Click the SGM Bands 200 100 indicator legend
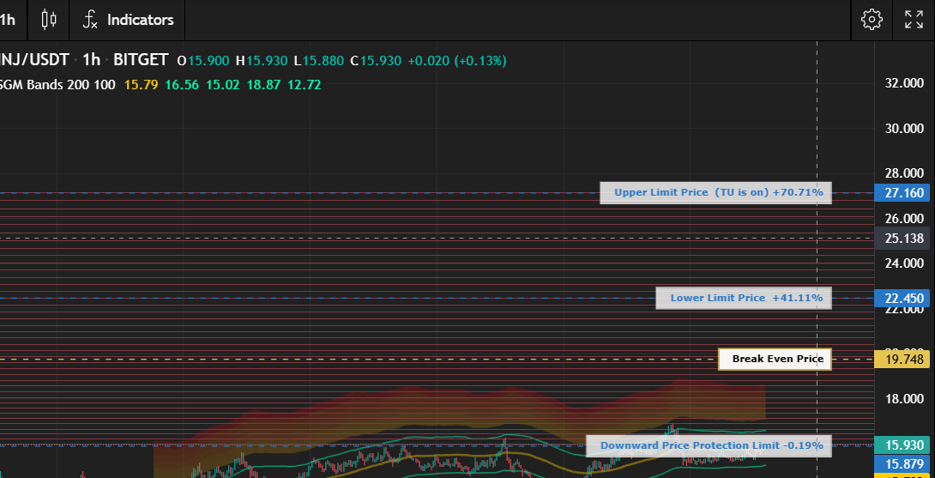935x478 pixels. click(x=57, y=85)
